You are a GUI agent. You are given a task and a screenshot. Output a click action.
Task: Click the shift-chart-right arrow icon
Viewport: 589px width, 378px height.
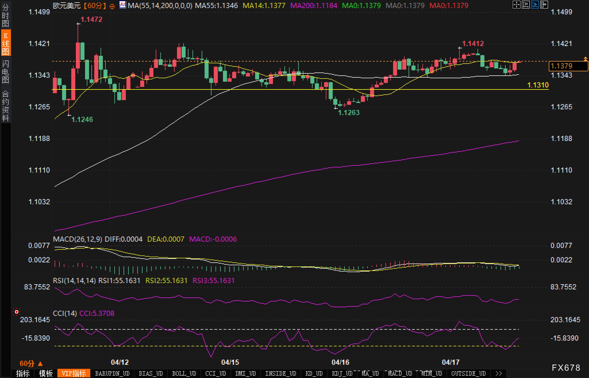point(544,5)
